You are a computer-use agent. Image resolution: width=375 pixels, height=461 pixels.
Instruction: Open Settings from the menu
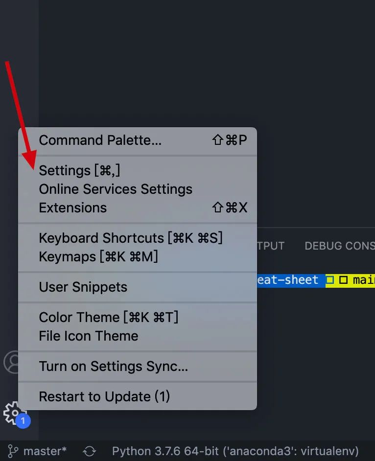tap(138, 170)
